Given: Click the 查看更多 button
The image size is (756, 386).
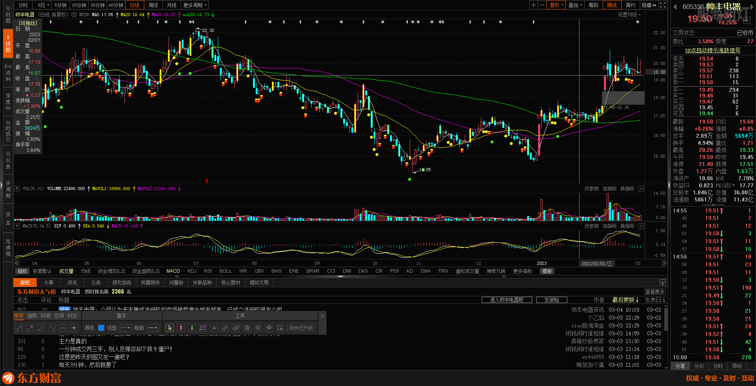Looking at the screenshot, I should (x=655, y=292).
